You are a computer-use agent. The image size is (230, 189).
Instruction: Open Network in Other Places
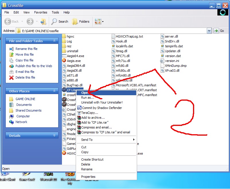click(x=21, y=122)
